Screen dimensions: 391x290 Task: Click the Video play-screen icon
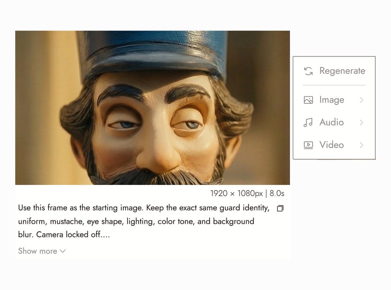click(308, 145)
